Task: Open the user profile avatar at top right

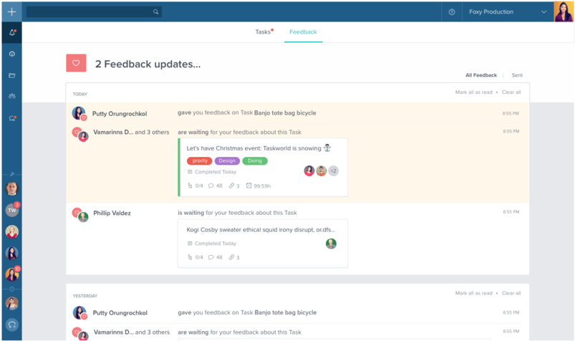Action: (x=564, y=11)
